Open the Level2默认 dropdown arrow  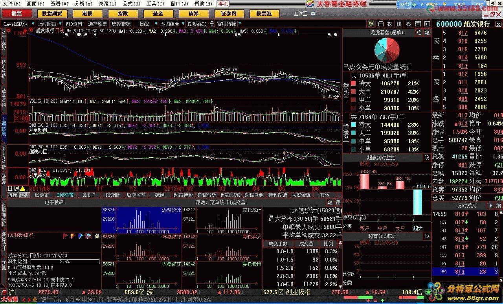coord(32,24)
